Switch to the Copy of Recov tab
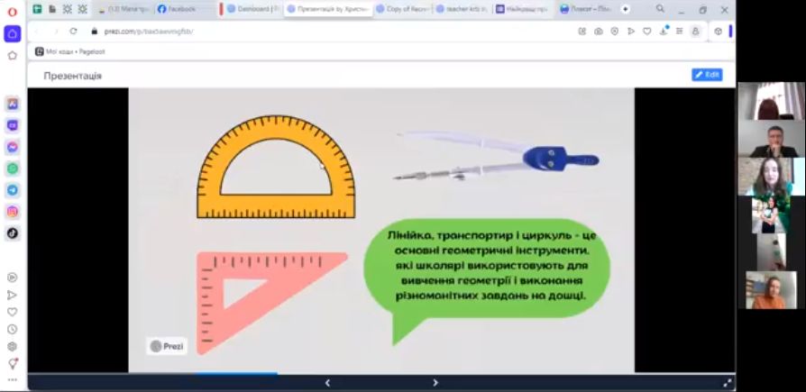 [402, 9]
